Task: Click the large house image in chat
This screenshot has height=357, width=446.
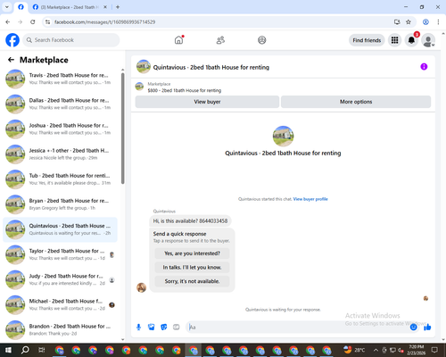Action: (x=283, y=137)
